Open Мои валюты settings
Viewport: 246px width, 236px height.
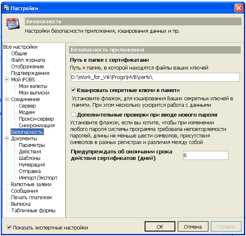tap(33, 86)
